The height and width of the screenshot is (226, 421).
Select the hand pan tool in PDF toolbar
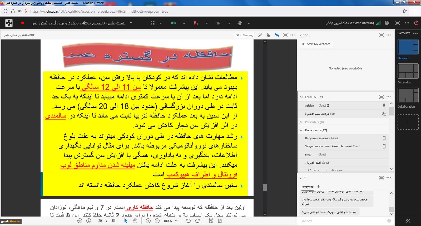click(x=135, y=221)
